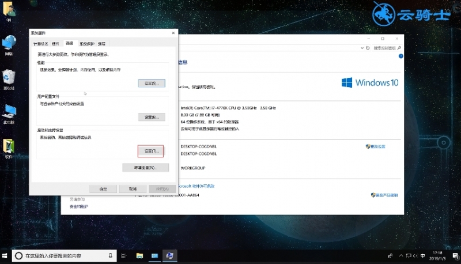Click the search magnifier in Control Panel

[399, 48]
